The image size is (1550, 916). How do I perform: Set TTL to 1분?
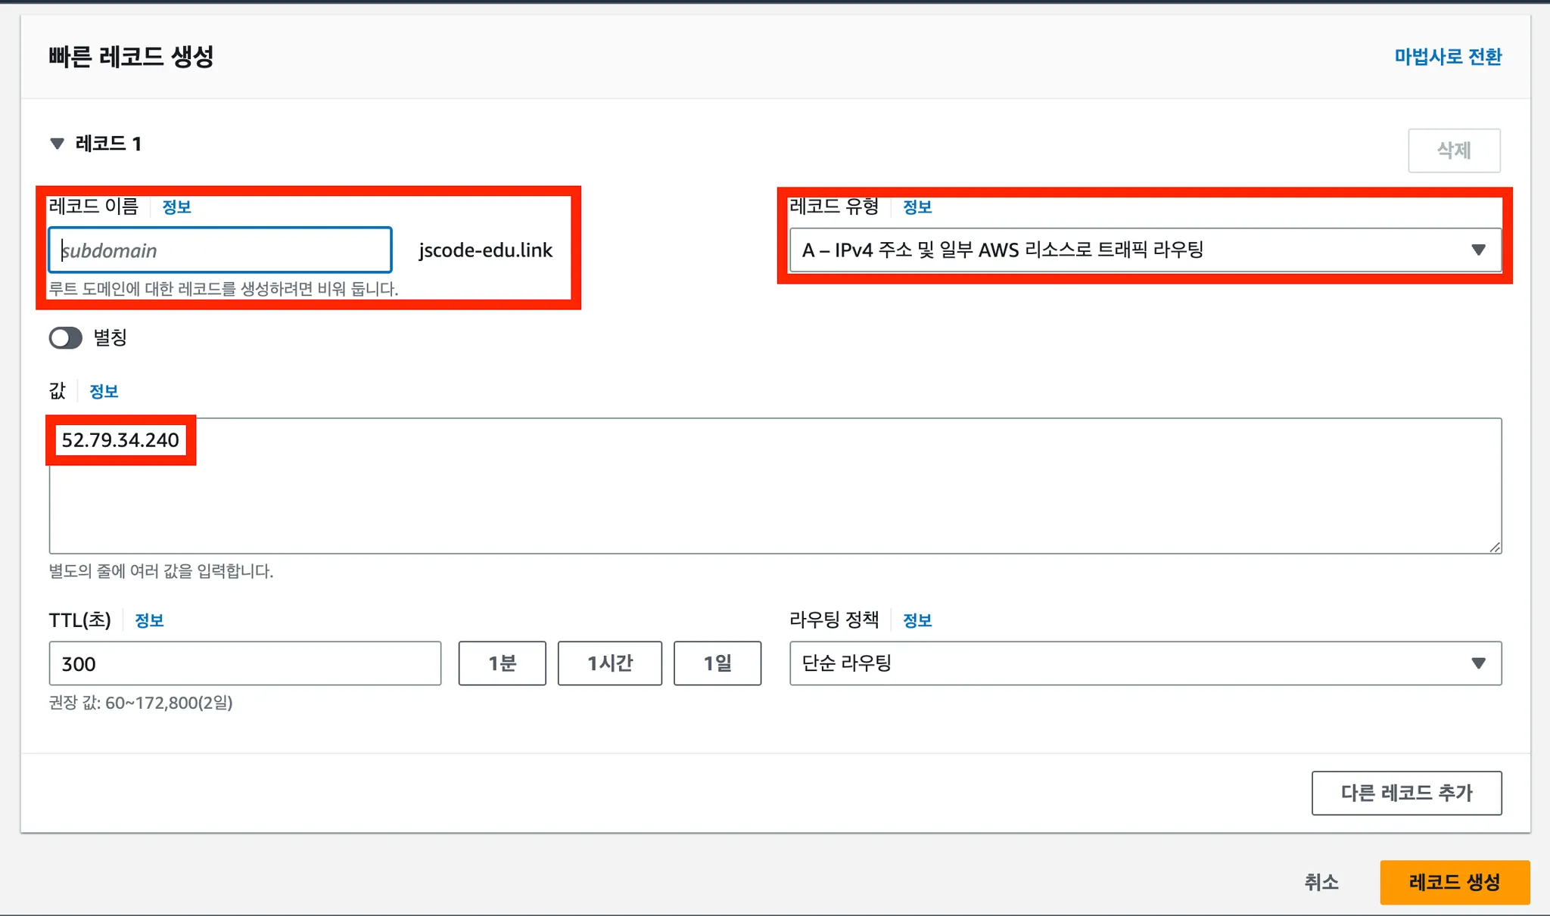[x=502, y=663]
